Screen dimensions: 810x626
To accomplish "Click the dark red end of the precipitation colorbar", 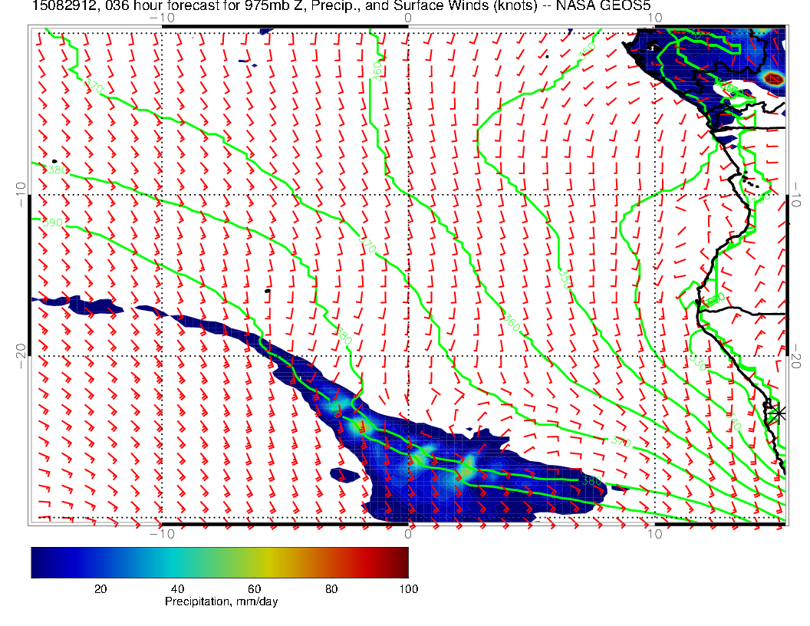I will [x=403, y=562].
